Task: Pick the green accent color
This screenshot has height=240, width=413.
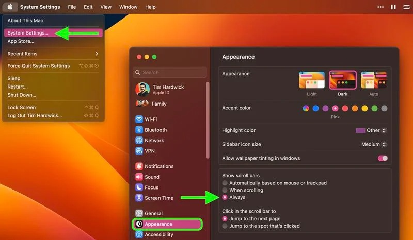Action: coord(375,108)
